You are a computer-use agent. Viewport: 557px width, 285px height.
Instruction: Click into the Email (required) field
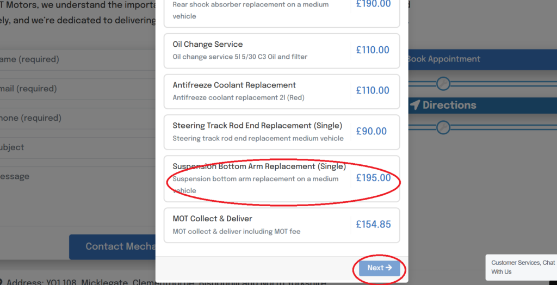[x=76, y=89]
